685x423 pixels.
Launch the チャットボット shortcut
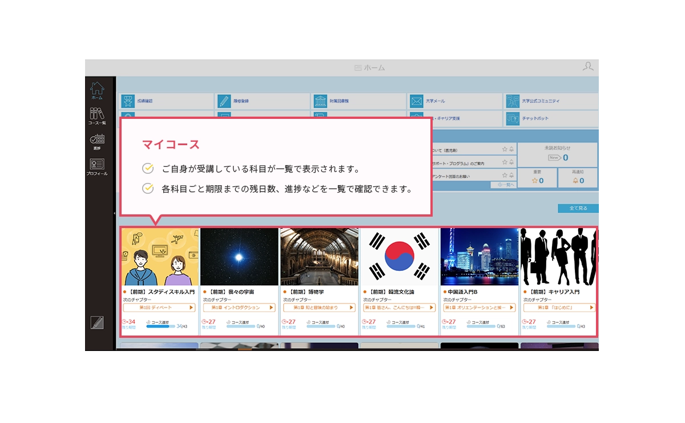pyautogui.click(x=513, y=118)
